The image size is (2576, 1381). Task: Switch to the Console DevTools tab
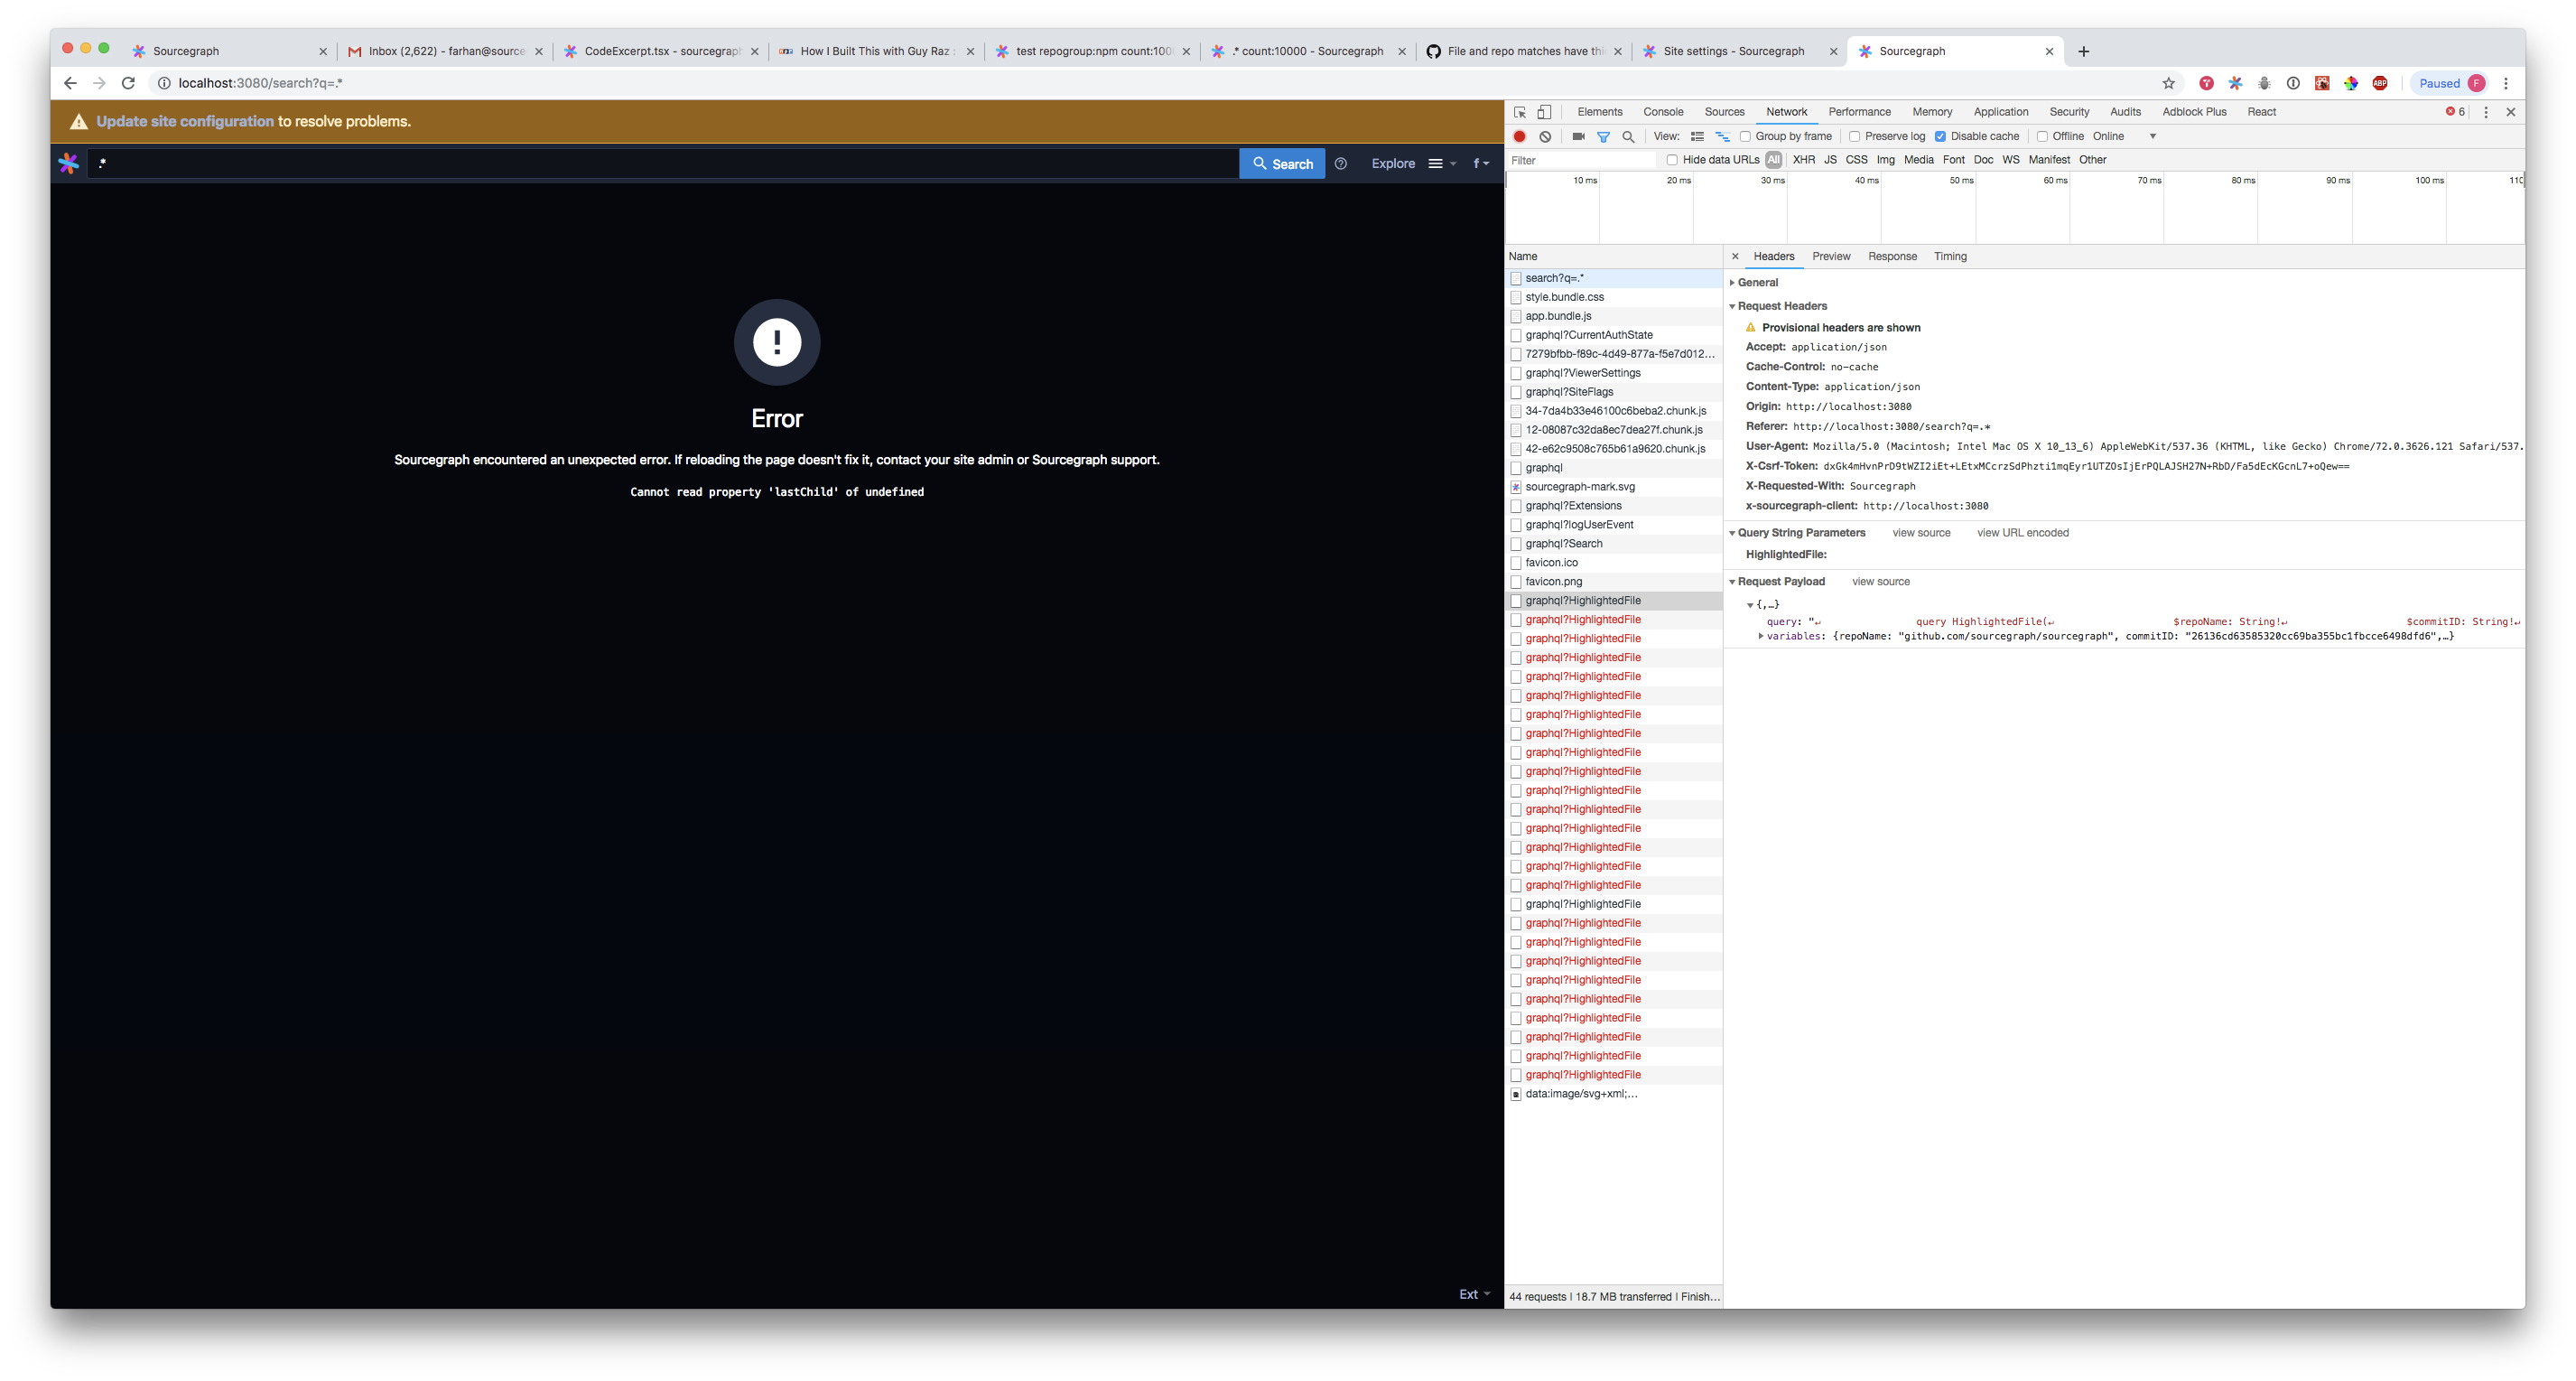[1663, 112]
